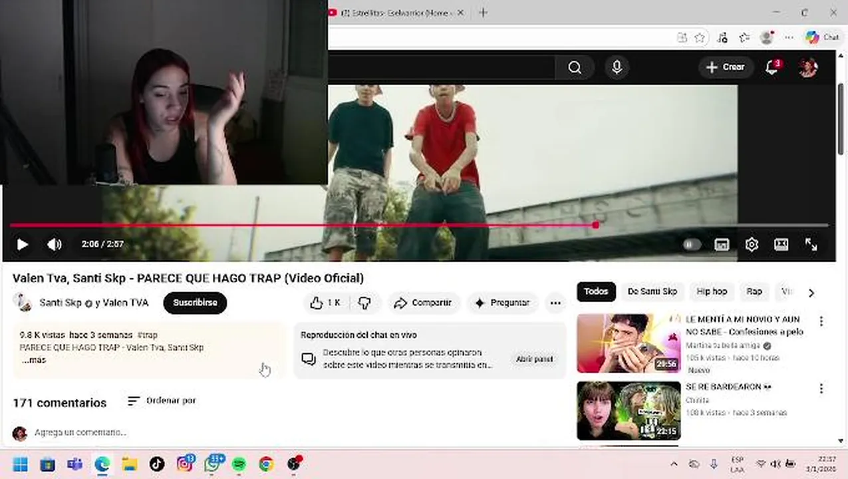The image size is (848, 479).
Task: Open a new browser tab
Action: [x=483, y=13]
